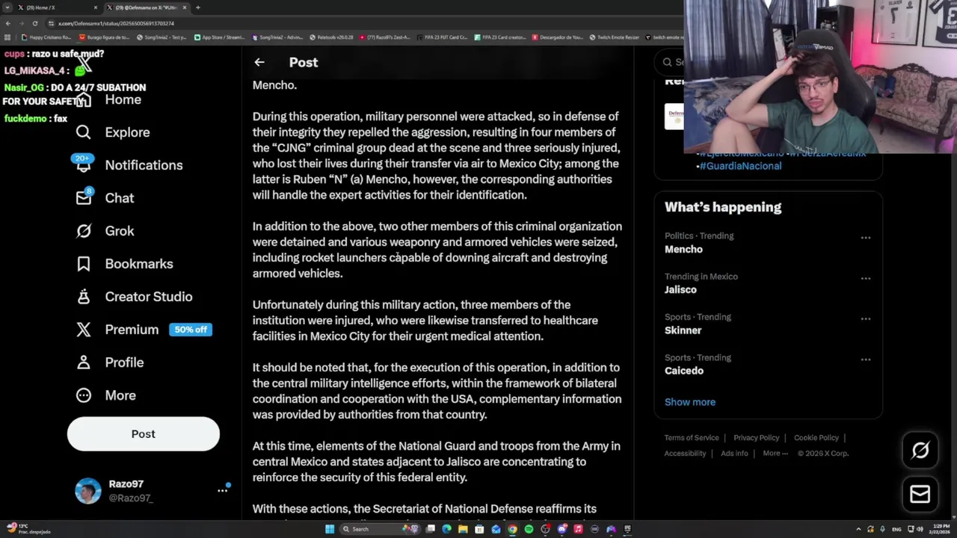Open a new browser tab

197,7
